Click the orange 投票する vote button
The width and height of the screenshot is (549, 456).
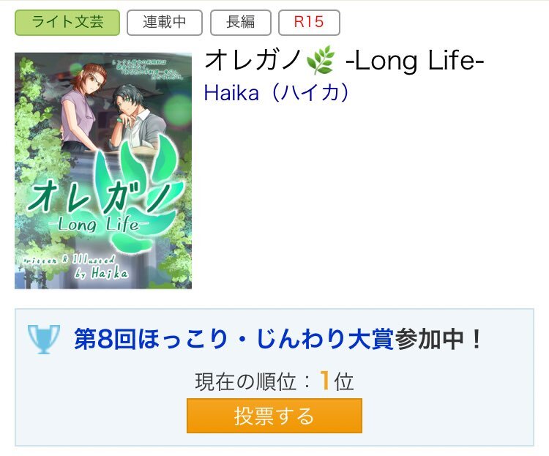(x=274, y=416)
